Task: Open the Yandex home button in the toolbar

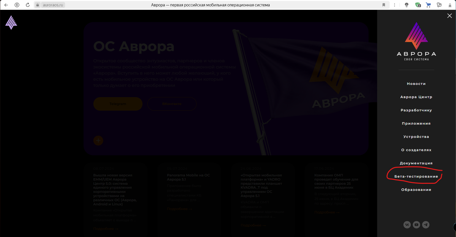Action: coord(17,5)
